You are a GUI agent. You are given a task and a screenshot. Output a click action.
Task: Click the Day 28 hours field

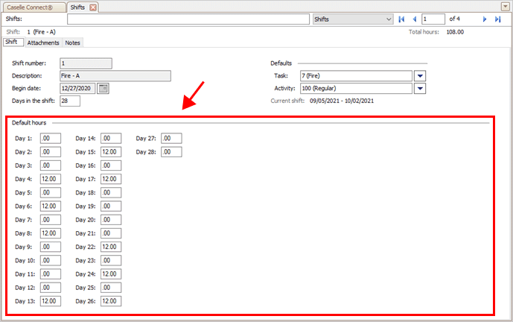coord(171,152)
